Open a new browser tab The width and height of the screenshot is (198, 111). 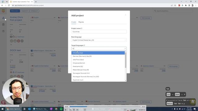point(36,2)
